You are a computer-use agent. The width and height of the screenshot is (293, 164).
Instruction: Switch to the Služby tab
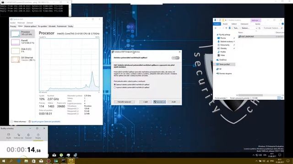(x=71, y=26)
